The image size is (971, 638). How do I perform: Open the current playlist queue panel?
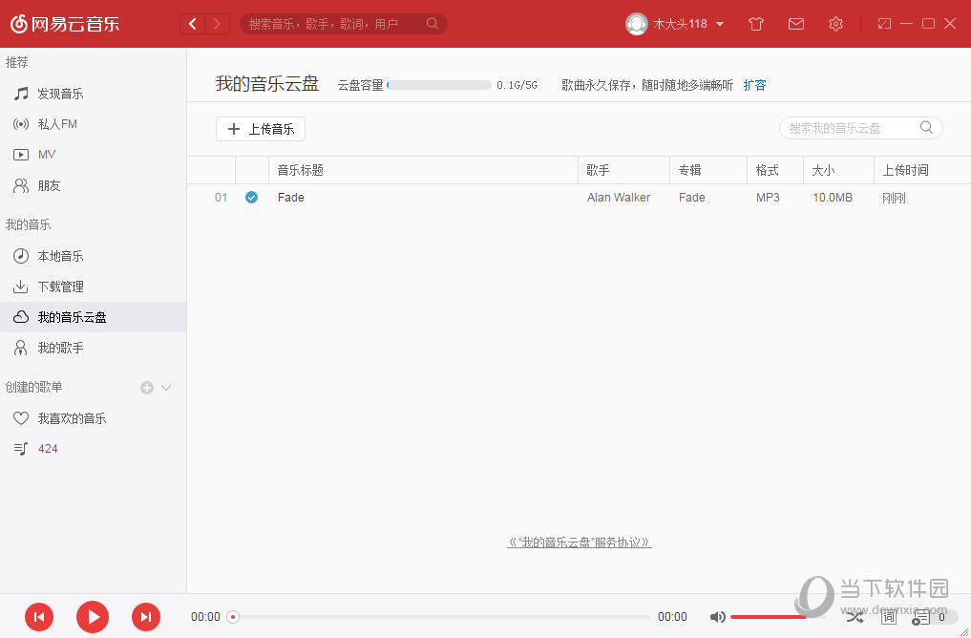(919, 617)
